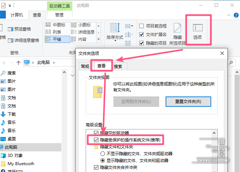
Task: Open 搜索 in the navigation pane
Action: 8,73
